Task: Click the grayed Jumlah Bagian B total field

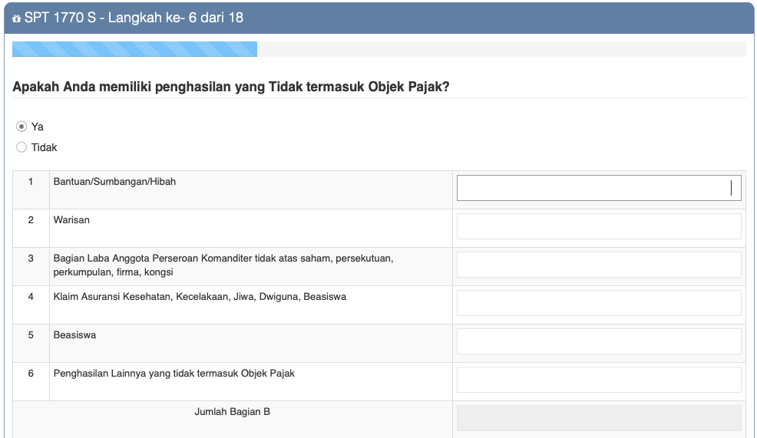Action: [x=598, y=418]
